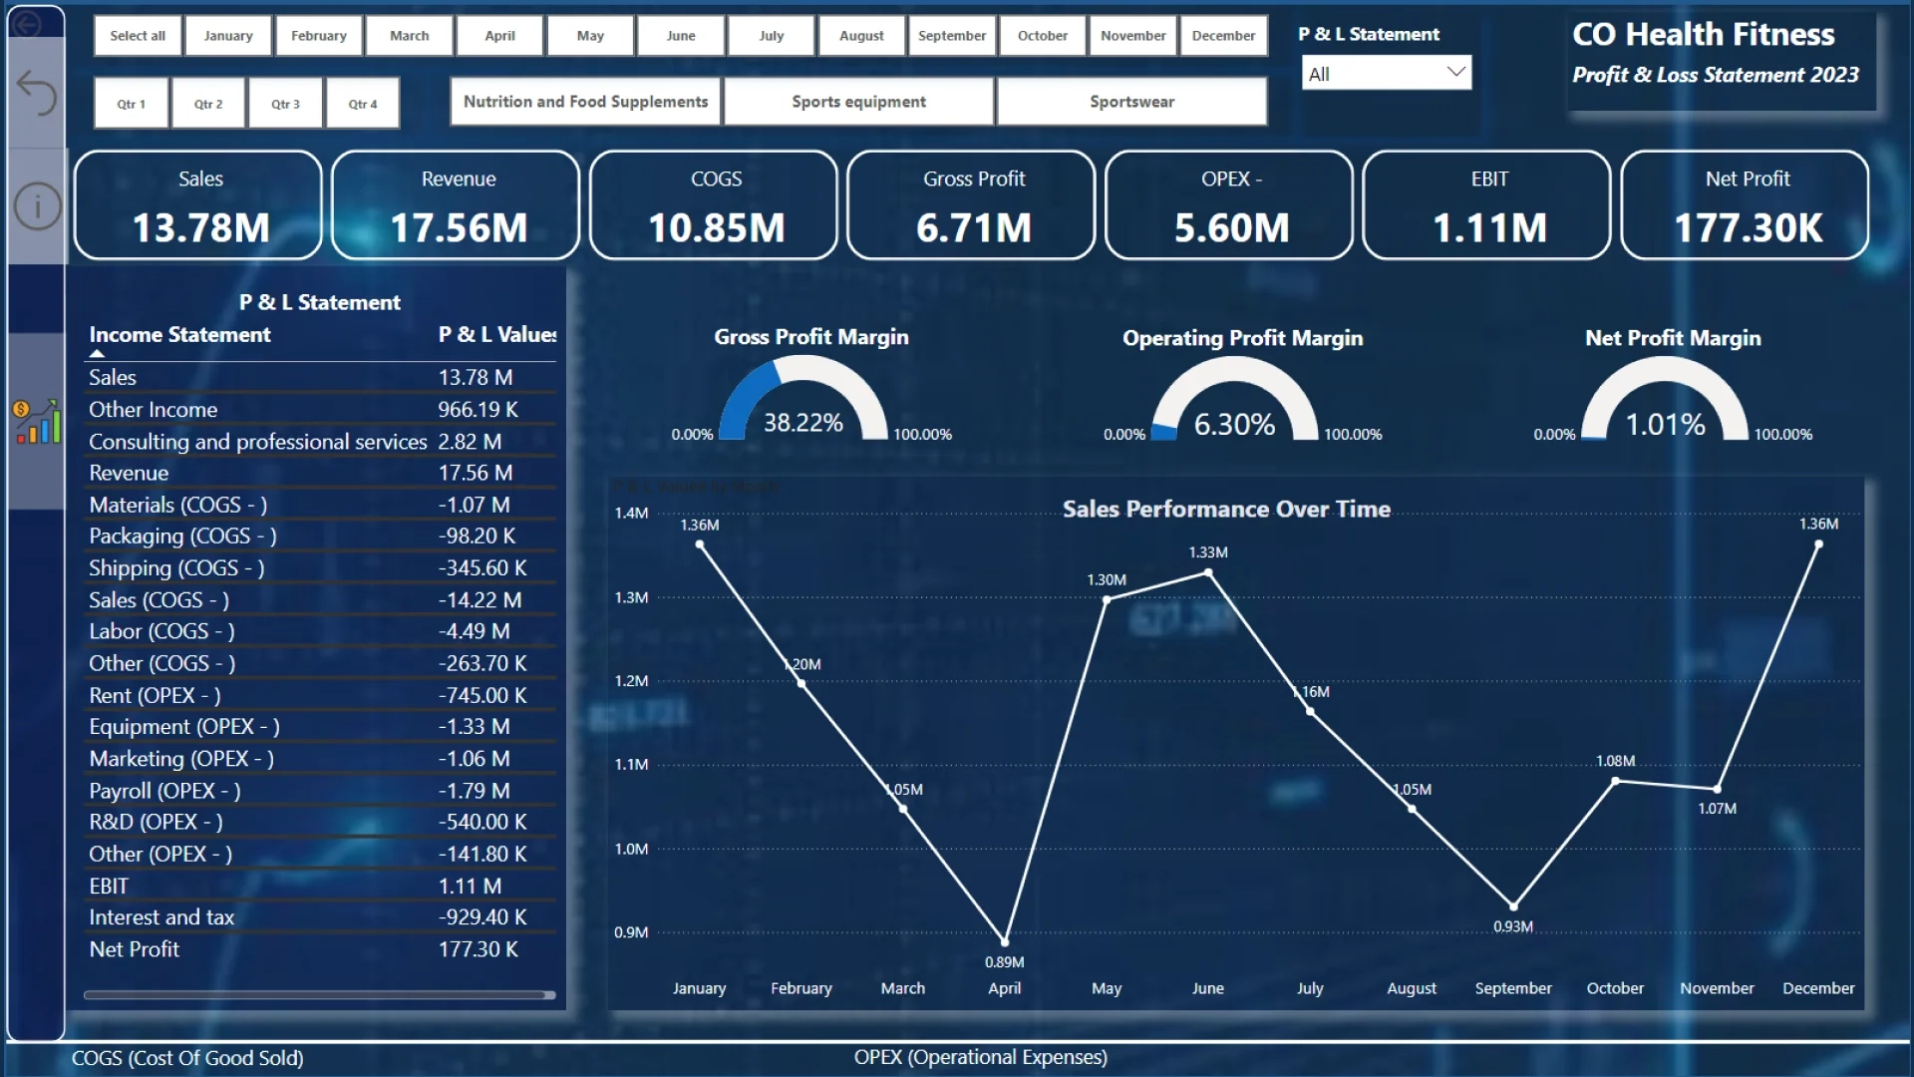Open the All dropdown under P & L Statement

coord(1386,72)
